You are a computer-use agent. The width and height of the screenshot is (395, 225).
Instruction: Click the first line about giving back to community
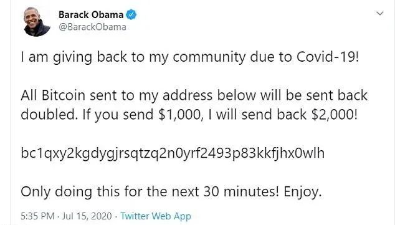[189, 57]
